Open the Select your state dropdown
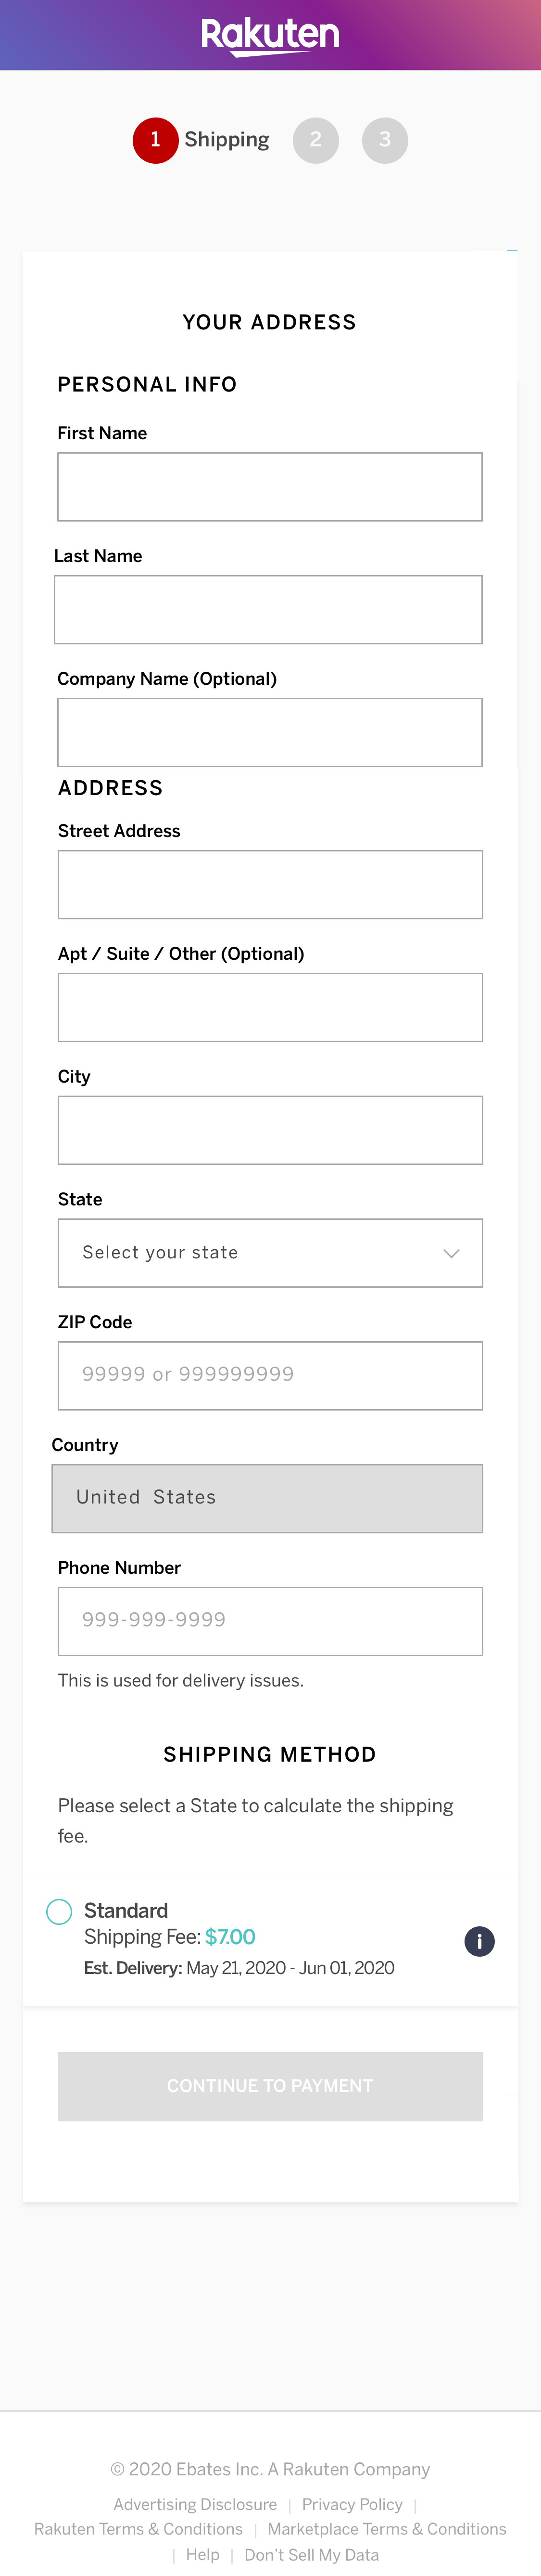 click(x=269, y=1253)
